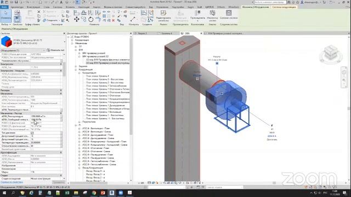Close the Properties panel
351x197 pixels.
coord(64,33)
